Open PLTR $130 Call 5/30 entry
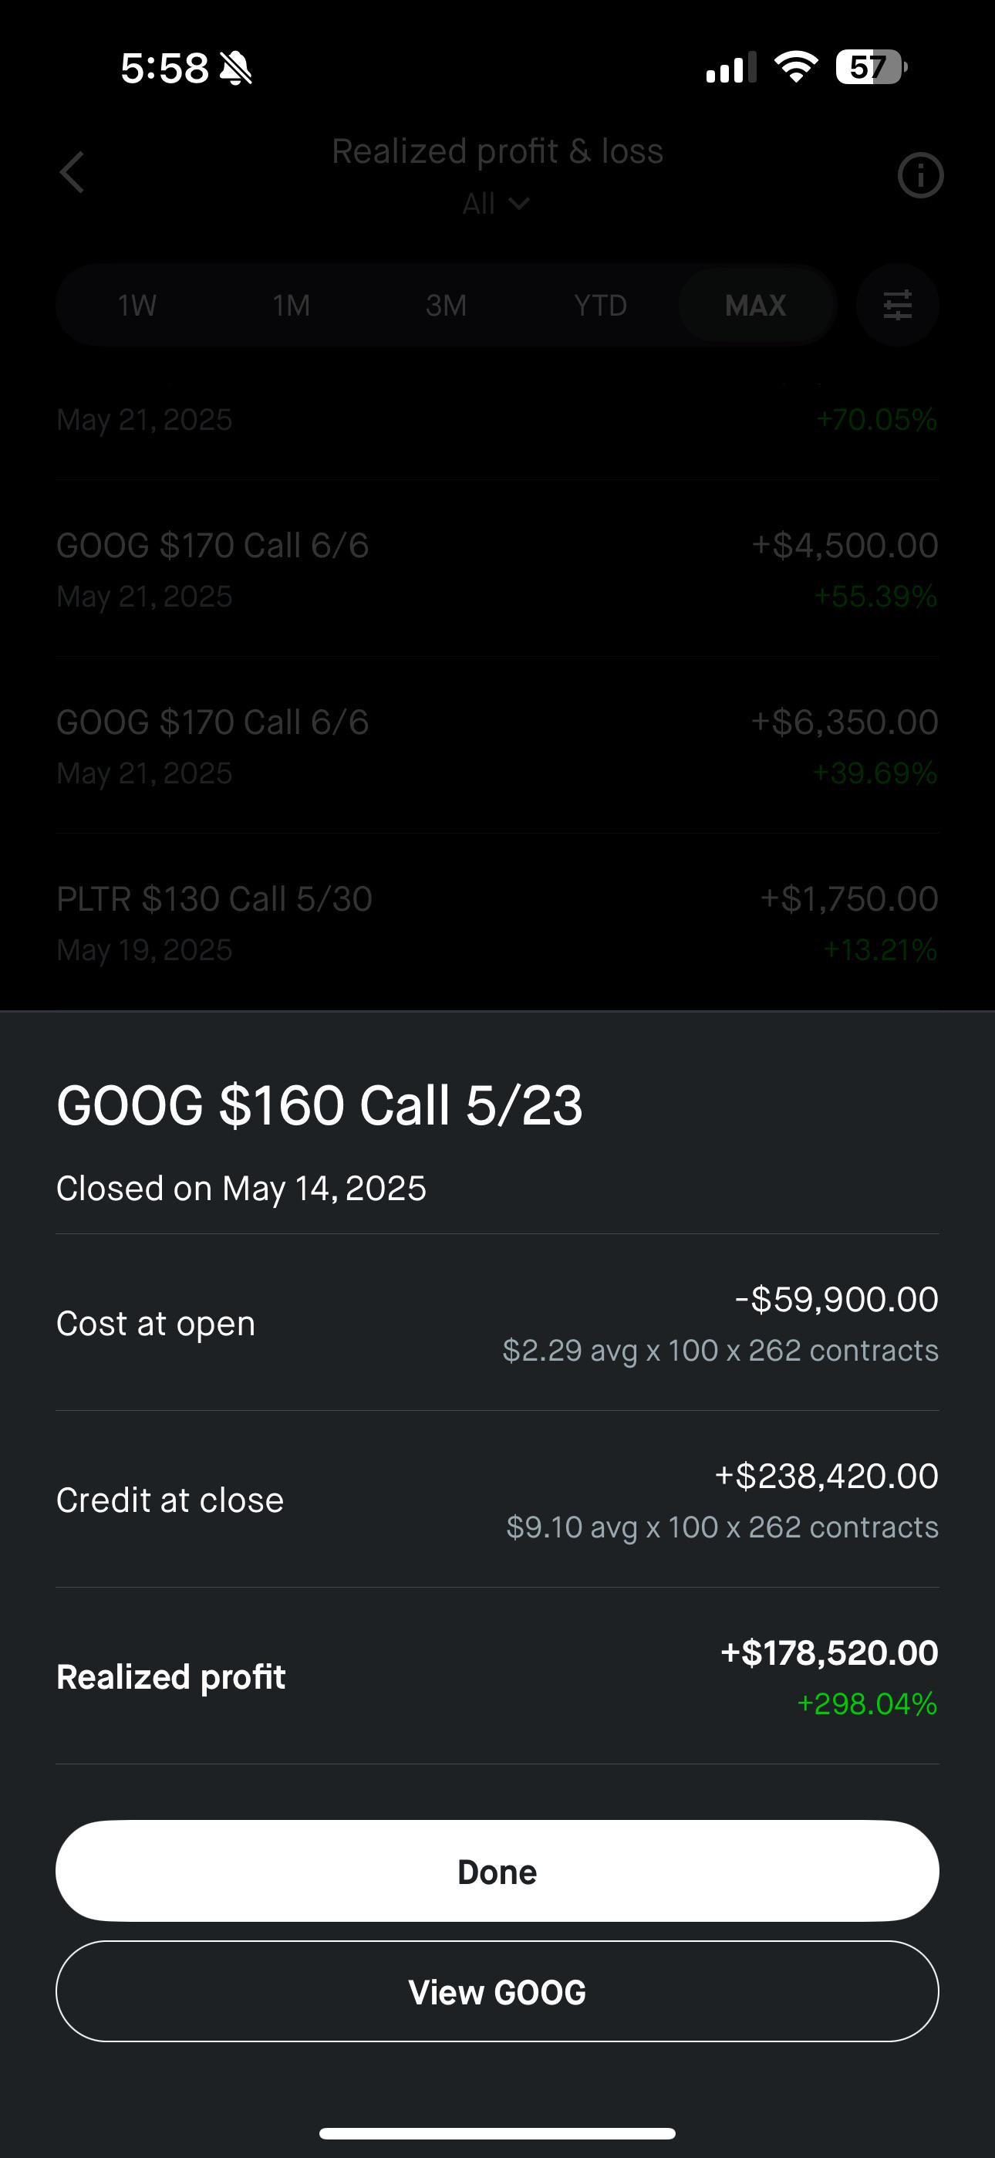Viewport: 995px width, 2158px height. (497, 923)
